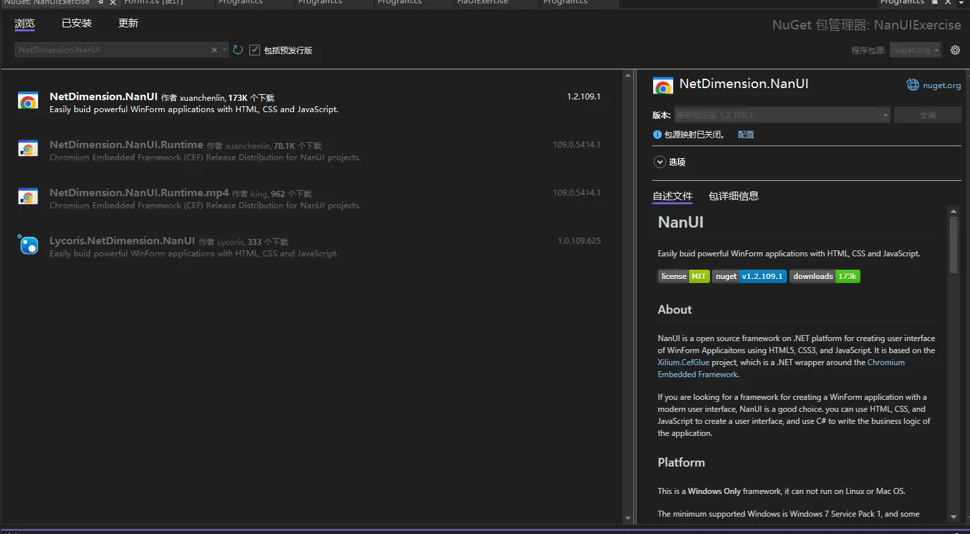The image size is (970, 534).
Task: Click the About heading in the readme
Action: point(675,310)
